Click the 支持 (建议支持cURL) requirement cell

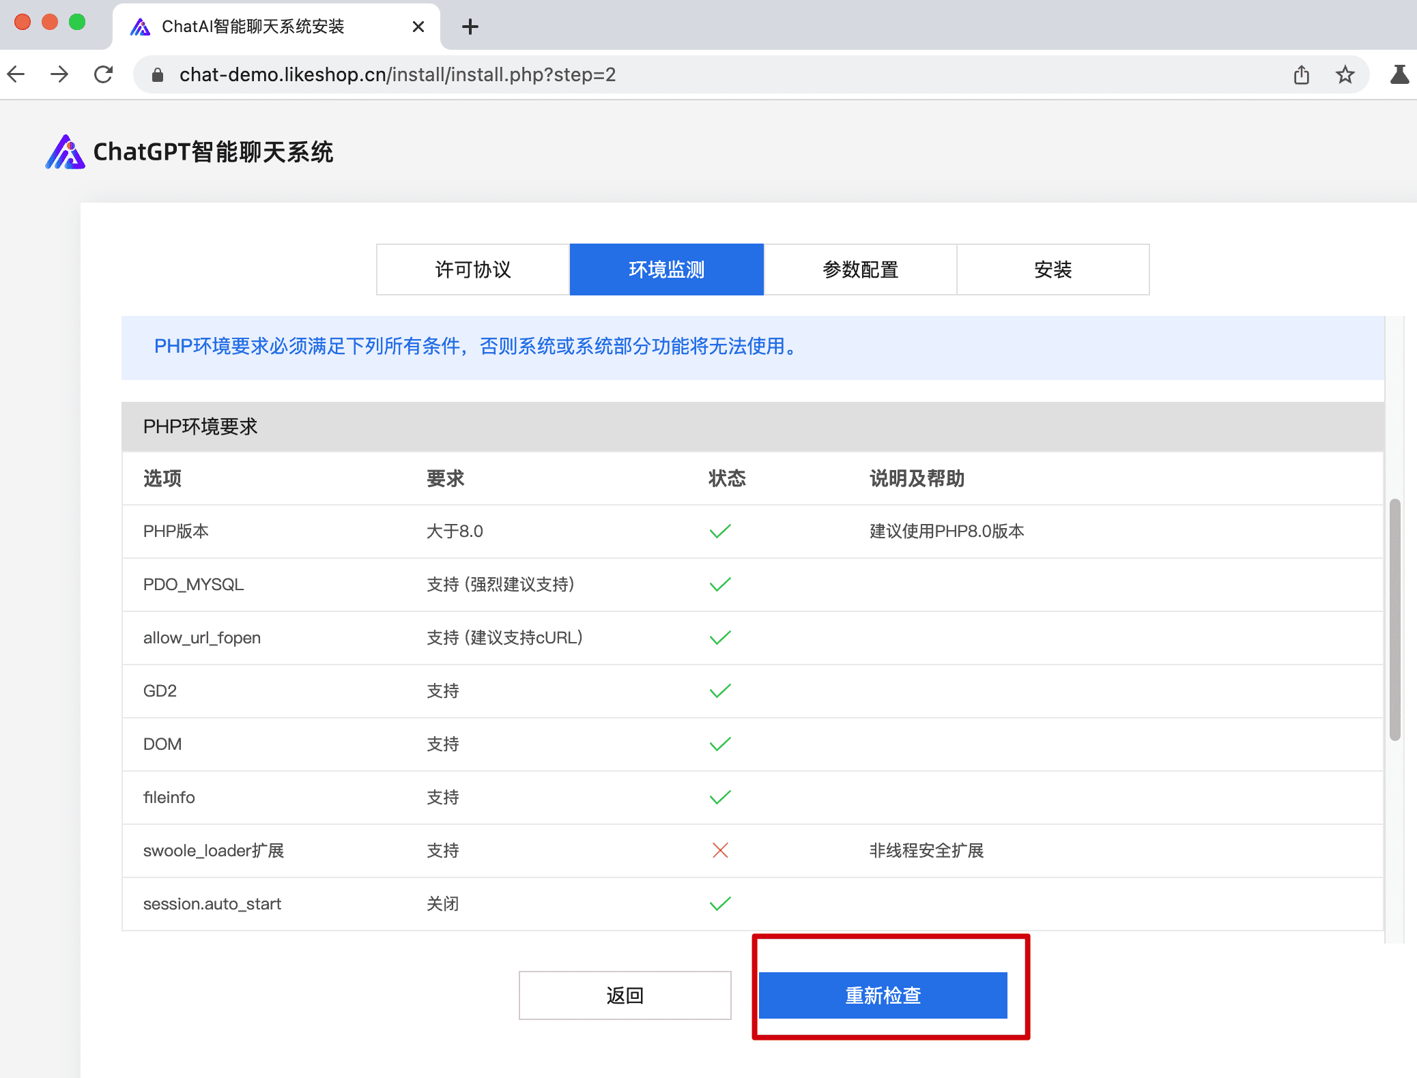[x=504, y=637]
